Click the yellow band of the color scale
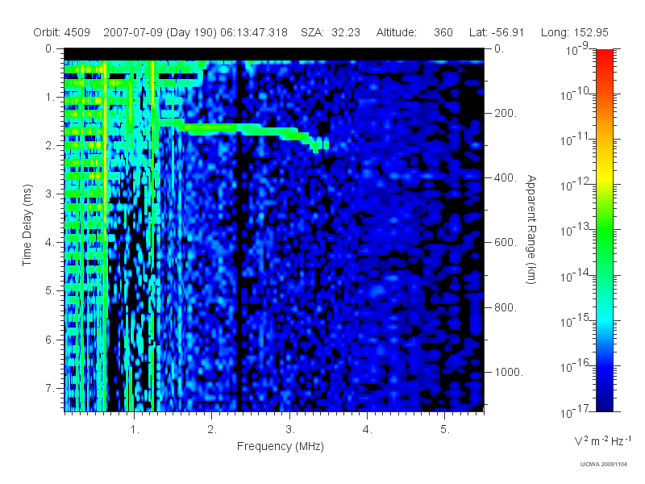 [x=604, y=179]
